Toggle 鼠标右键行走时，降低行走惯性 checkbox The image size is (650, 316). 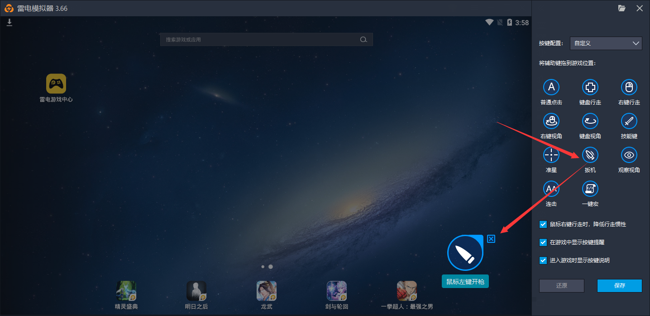[x=543, y=224]
